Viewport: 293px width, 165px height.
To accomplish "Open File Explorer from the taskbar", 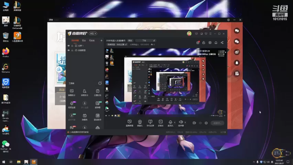I will 19,162.
